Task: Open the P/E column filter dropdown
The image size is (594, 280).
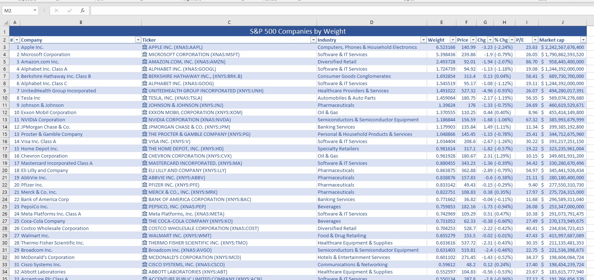Action: click(535, 40)
